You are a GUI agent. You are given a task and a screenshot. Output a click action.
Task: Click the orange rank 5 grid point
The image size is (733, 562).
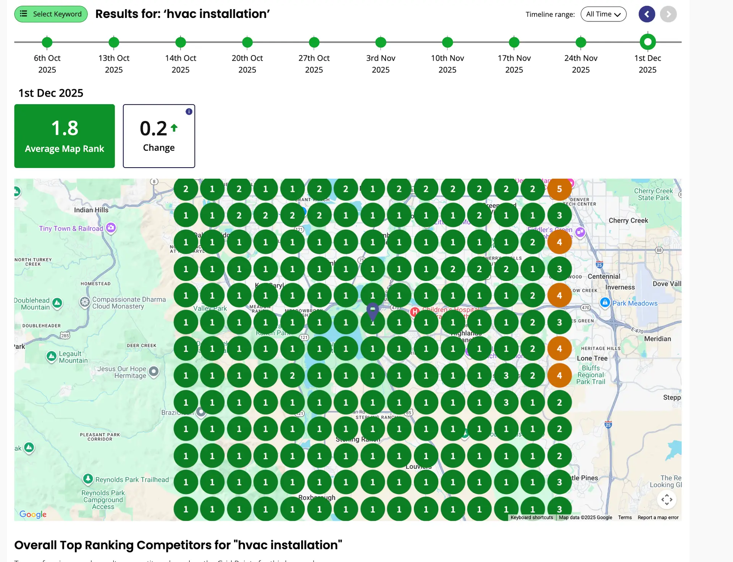click(x=559, y=189)
